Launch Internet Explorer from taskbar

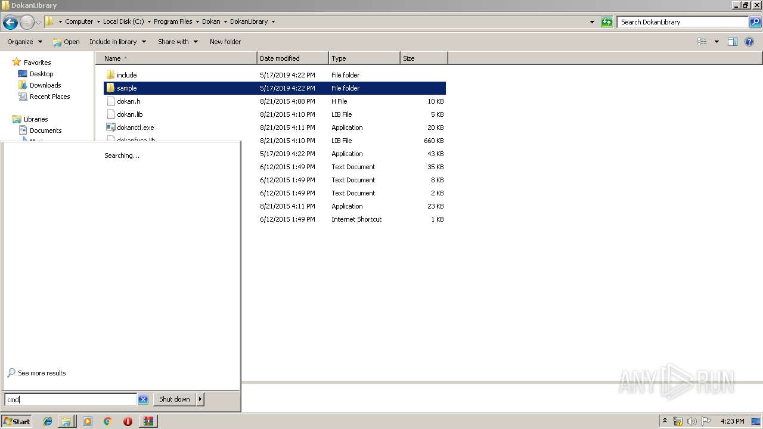pyautogui.click(x=48, y=421)
